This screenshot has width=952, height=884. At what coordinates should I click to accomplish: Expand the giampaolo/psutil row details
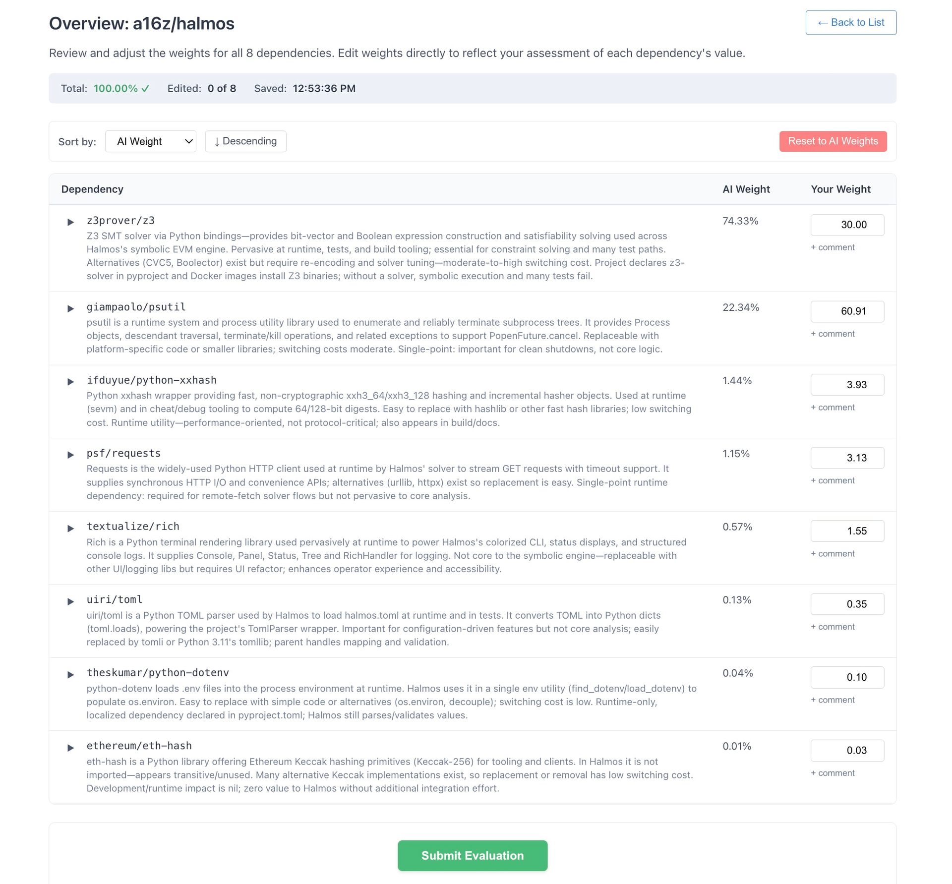(x=70, y=308)
